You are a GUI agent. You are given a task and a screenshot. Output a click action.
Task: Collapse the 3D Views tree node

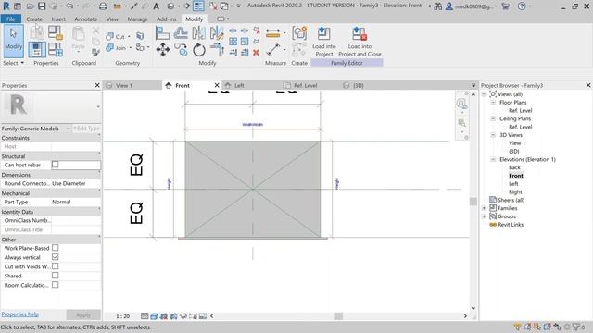pos(493,135)
